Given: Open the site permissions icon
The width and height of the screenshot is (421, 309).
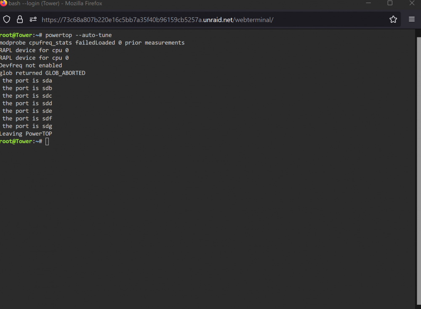Looking at the screenshot, I should click(33, 19).
